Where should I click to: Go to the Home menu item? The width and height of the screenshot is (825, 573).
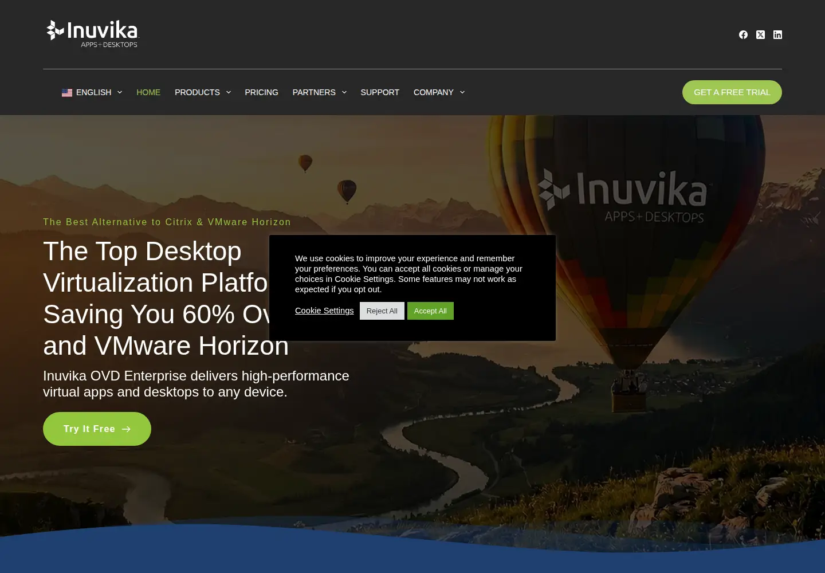click(x=148, y=92)
